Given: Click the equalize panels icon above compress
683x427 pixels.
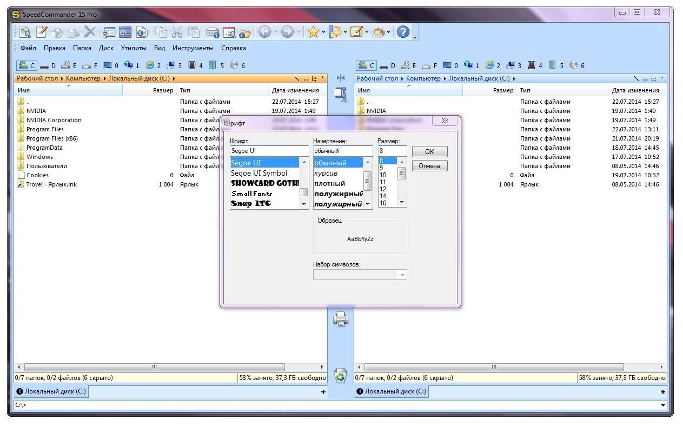Looking at the screenshot, I should (x=341, y=78).
